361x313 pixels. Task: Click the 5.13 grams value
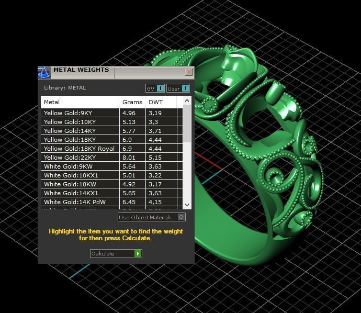(129, 122)
